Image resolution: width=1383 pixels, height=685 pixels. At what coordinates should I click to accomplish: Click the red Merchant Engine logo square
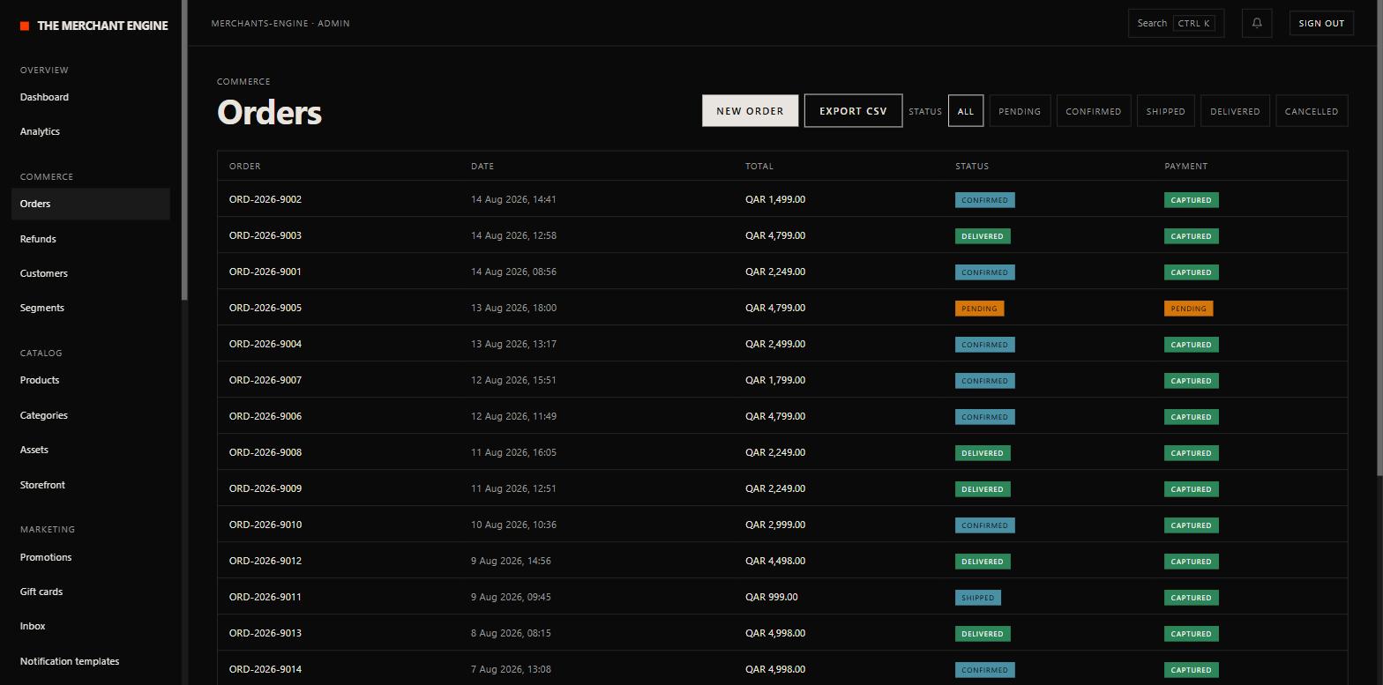(x=25, y=26)
